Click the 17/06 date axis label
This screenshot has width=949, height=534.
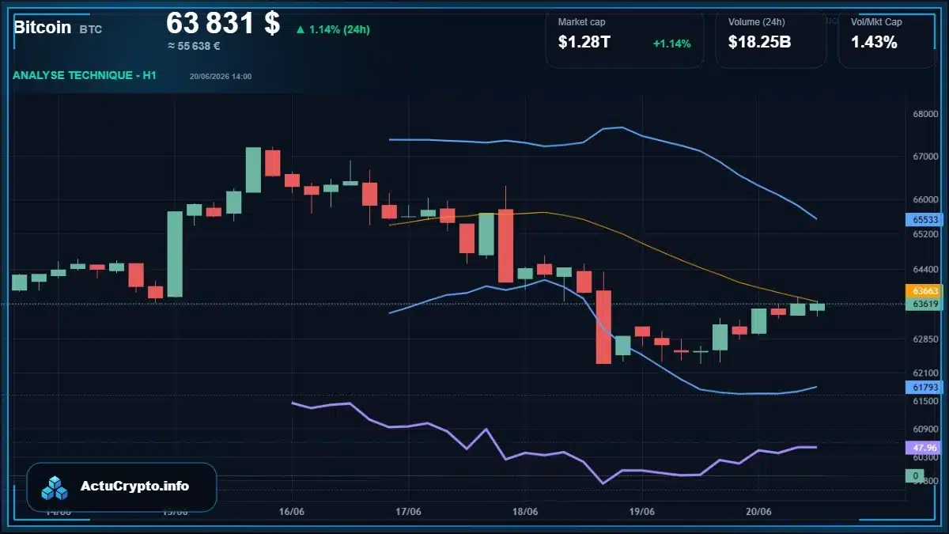pos(408,512)
